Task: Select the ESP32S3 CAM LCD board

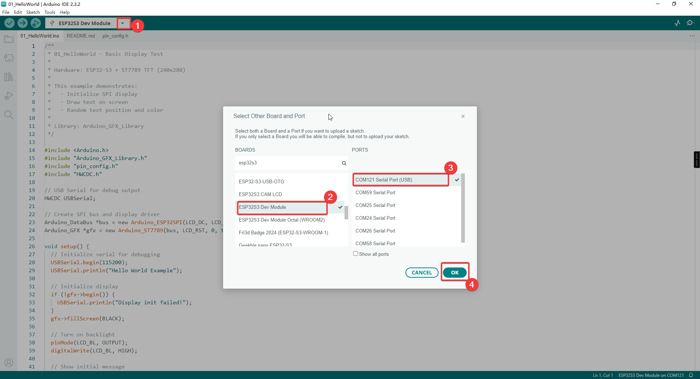Action: point(290,194)
